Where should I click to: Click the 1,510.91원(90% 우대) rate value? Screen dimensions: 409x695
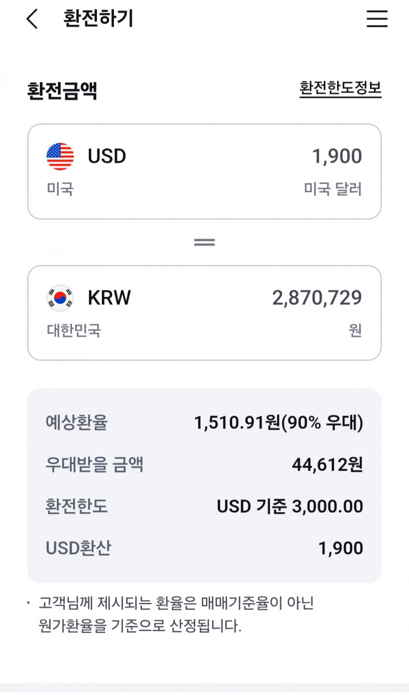tap(279, 423)
